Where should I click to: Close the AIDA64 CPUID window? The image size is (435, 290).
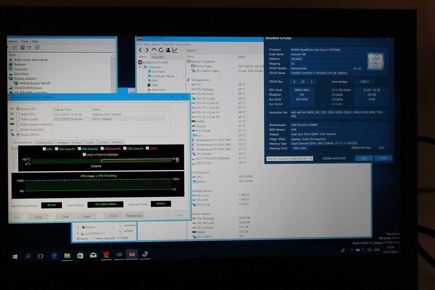383,158
